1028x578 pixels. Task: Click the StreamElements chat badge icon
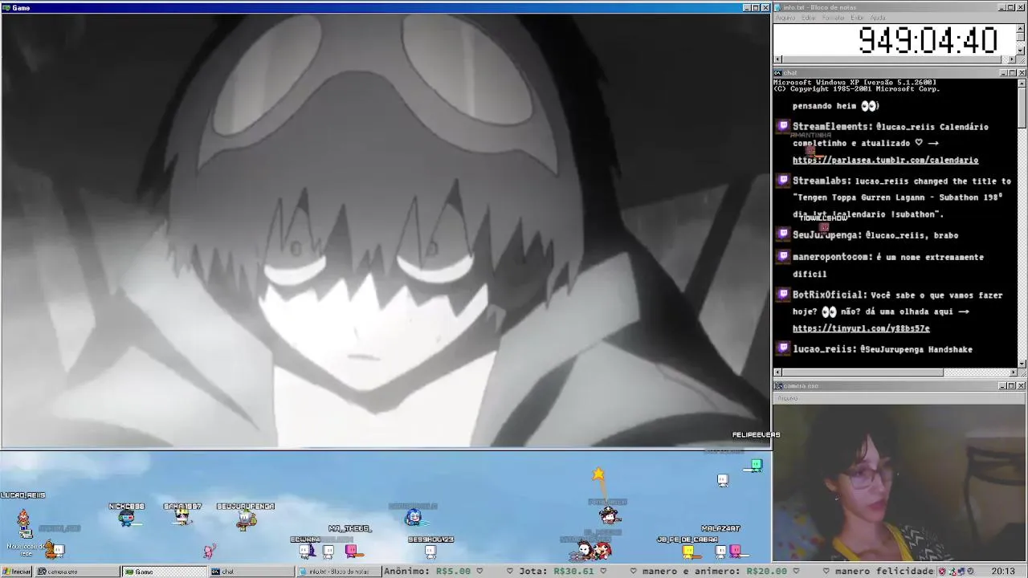coord(783,126)
